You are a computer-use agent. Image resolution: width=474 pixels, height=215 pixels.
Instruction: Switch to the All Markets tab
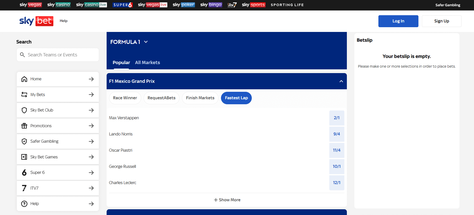(147, 63)
